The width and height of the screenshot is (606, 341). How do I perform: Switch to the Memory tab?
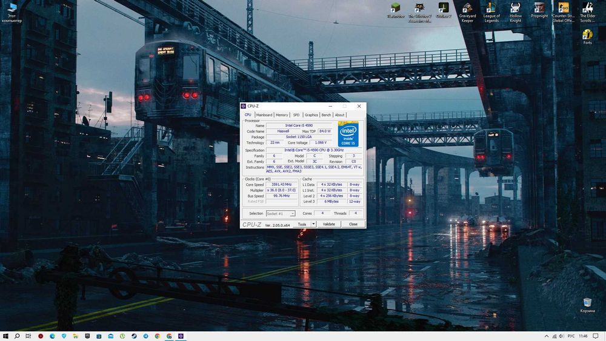tap(282, 115)
